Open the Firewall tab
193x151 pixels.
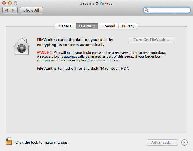(x=108, y=26)
